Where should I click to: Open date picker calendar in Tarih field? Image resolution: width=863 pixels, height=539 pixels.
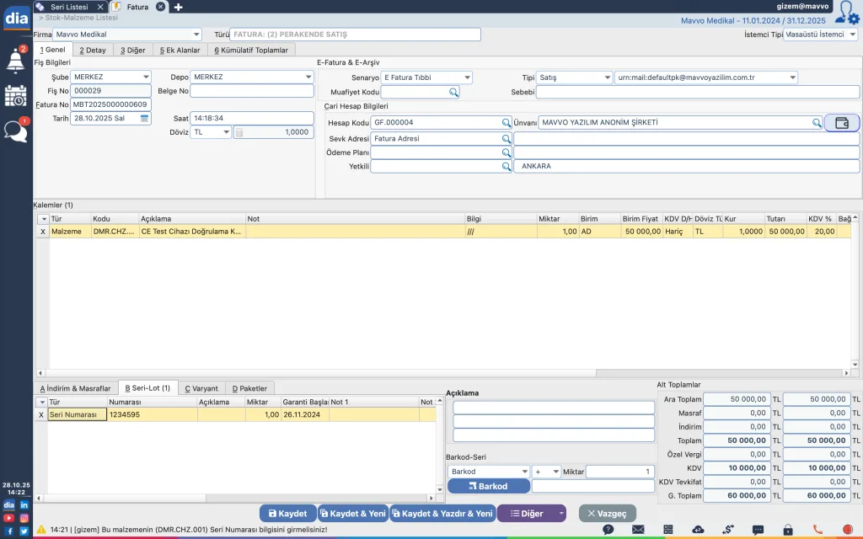pos(144,119)
